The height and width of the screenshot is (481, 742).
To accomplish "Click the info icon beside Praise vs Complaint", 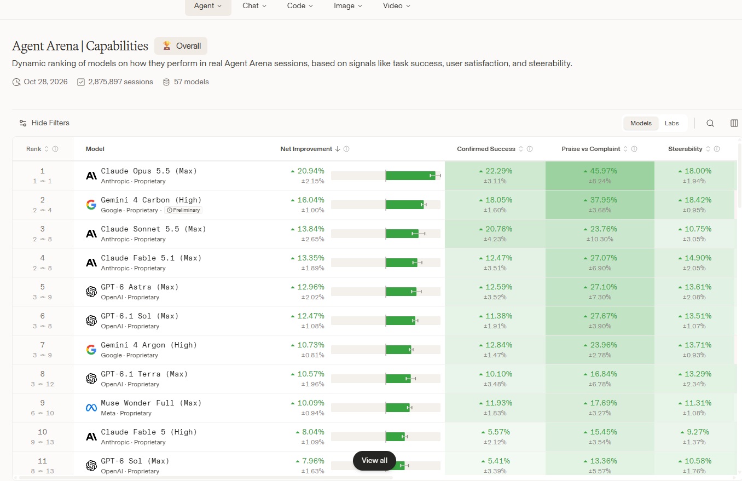I will [x=635, y=149].
